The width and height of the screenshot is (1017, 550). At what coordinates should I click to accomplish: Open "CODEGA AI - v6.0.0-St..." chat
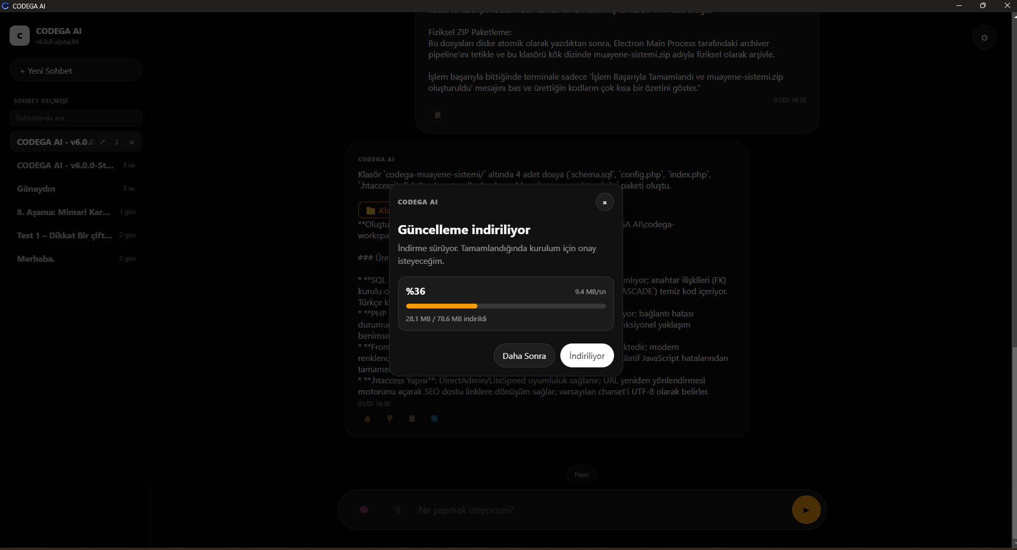point(75,165)
